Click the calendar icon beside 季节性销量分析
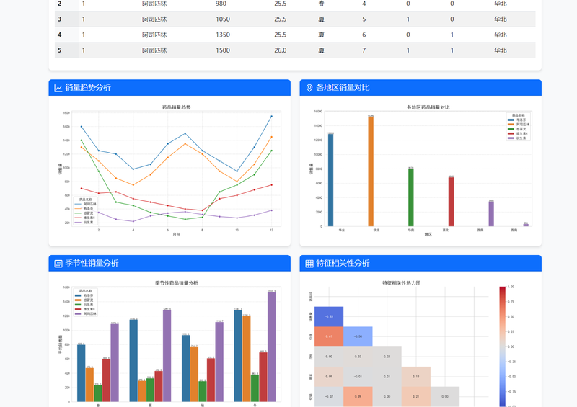 tap(58, 264)
